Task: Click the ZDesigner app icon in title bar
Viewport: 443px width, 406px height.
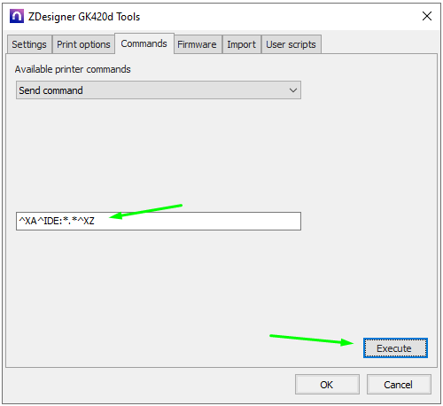Action: coord(17,16)
